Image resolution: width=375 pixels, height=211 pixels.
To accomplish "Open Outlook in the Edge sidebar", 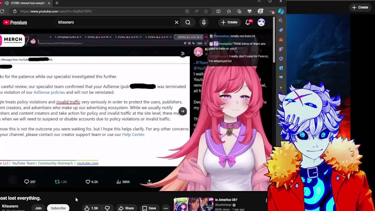I will [x=281, y=68].
